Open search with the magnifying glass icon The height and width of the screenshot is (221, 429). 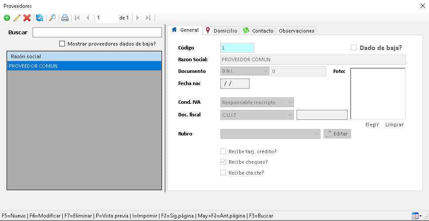[52, 18]
